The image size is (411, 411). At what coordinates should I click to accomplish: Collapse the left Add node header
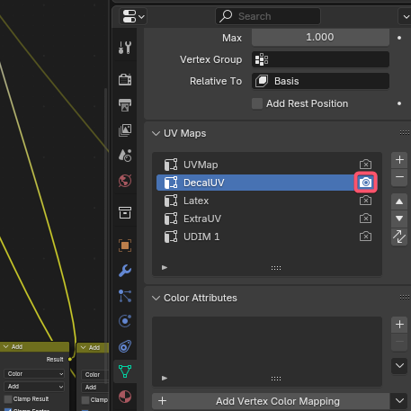tap(5, 346)
